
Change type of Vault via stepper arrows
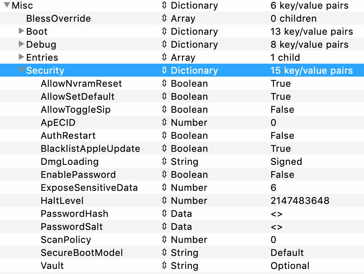[x=164, y=266]
